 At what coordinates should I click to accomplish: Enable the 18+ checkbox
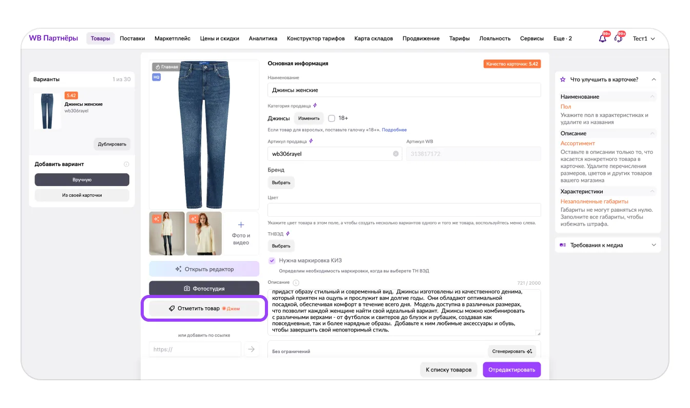(x=332, y=118)
